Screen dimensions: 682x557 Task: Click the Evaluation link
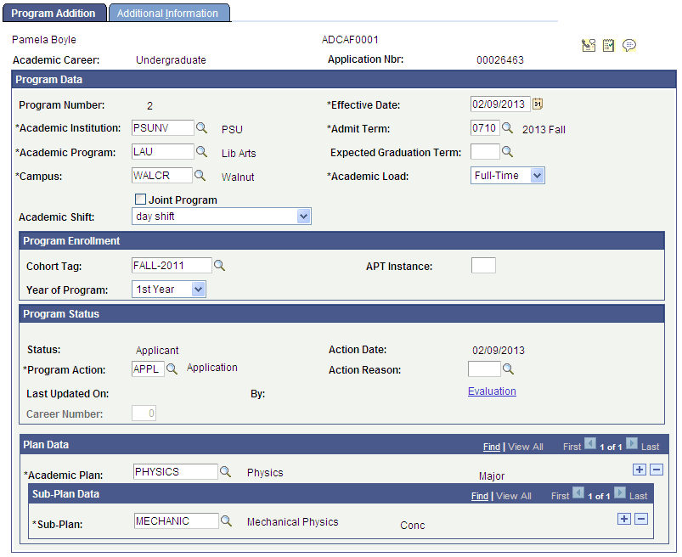tap(492, 391)
